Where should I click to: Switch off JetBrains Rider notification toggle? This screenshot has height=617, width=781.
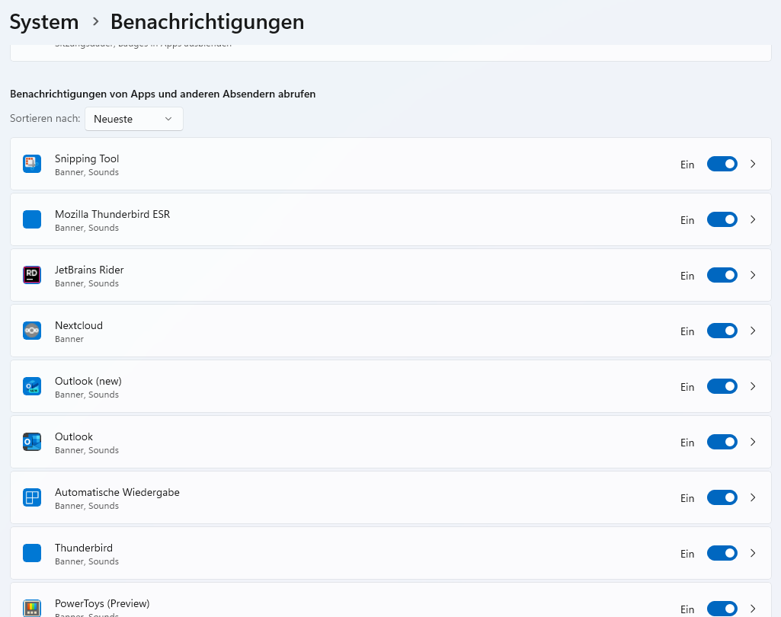tap(722, 275)
